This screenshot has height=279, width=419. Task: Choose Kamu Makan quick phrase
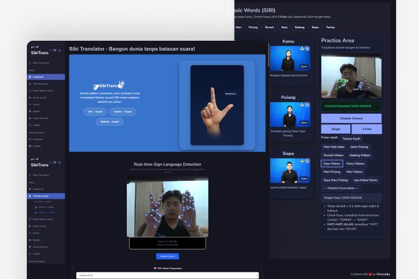[x=355, y=163]
